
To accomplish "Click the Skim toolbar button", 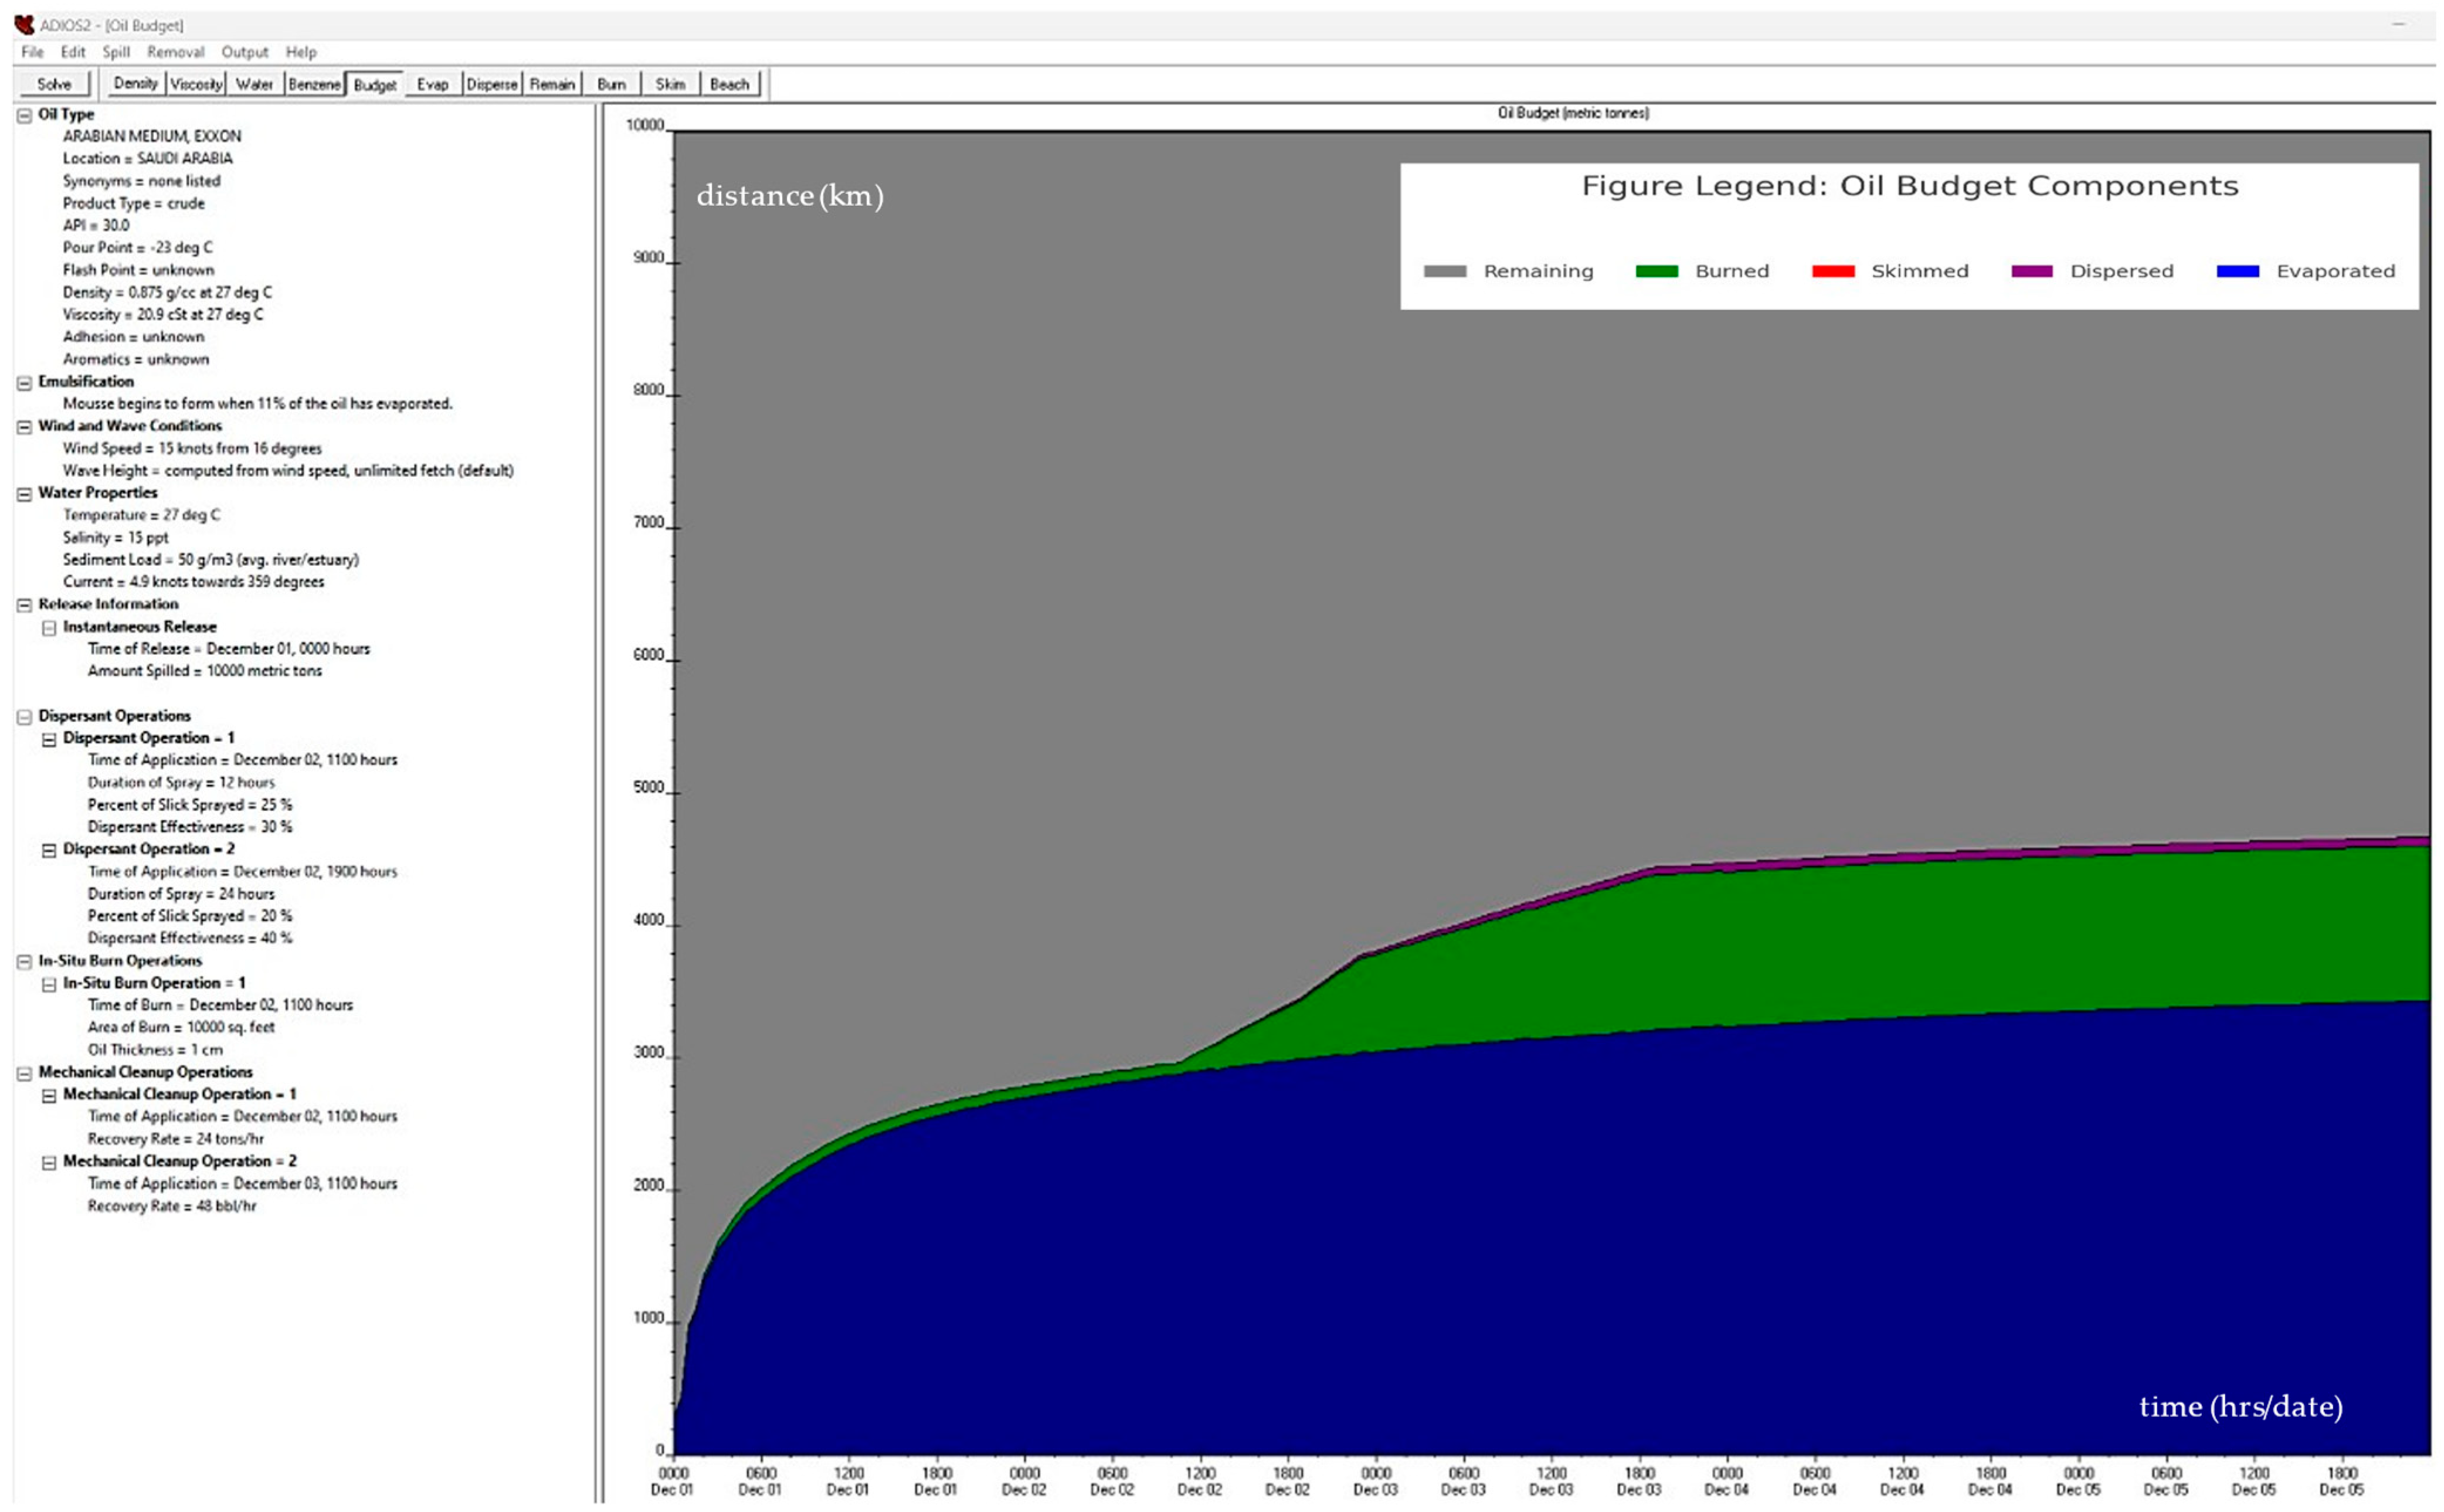I will coord(670,84).
